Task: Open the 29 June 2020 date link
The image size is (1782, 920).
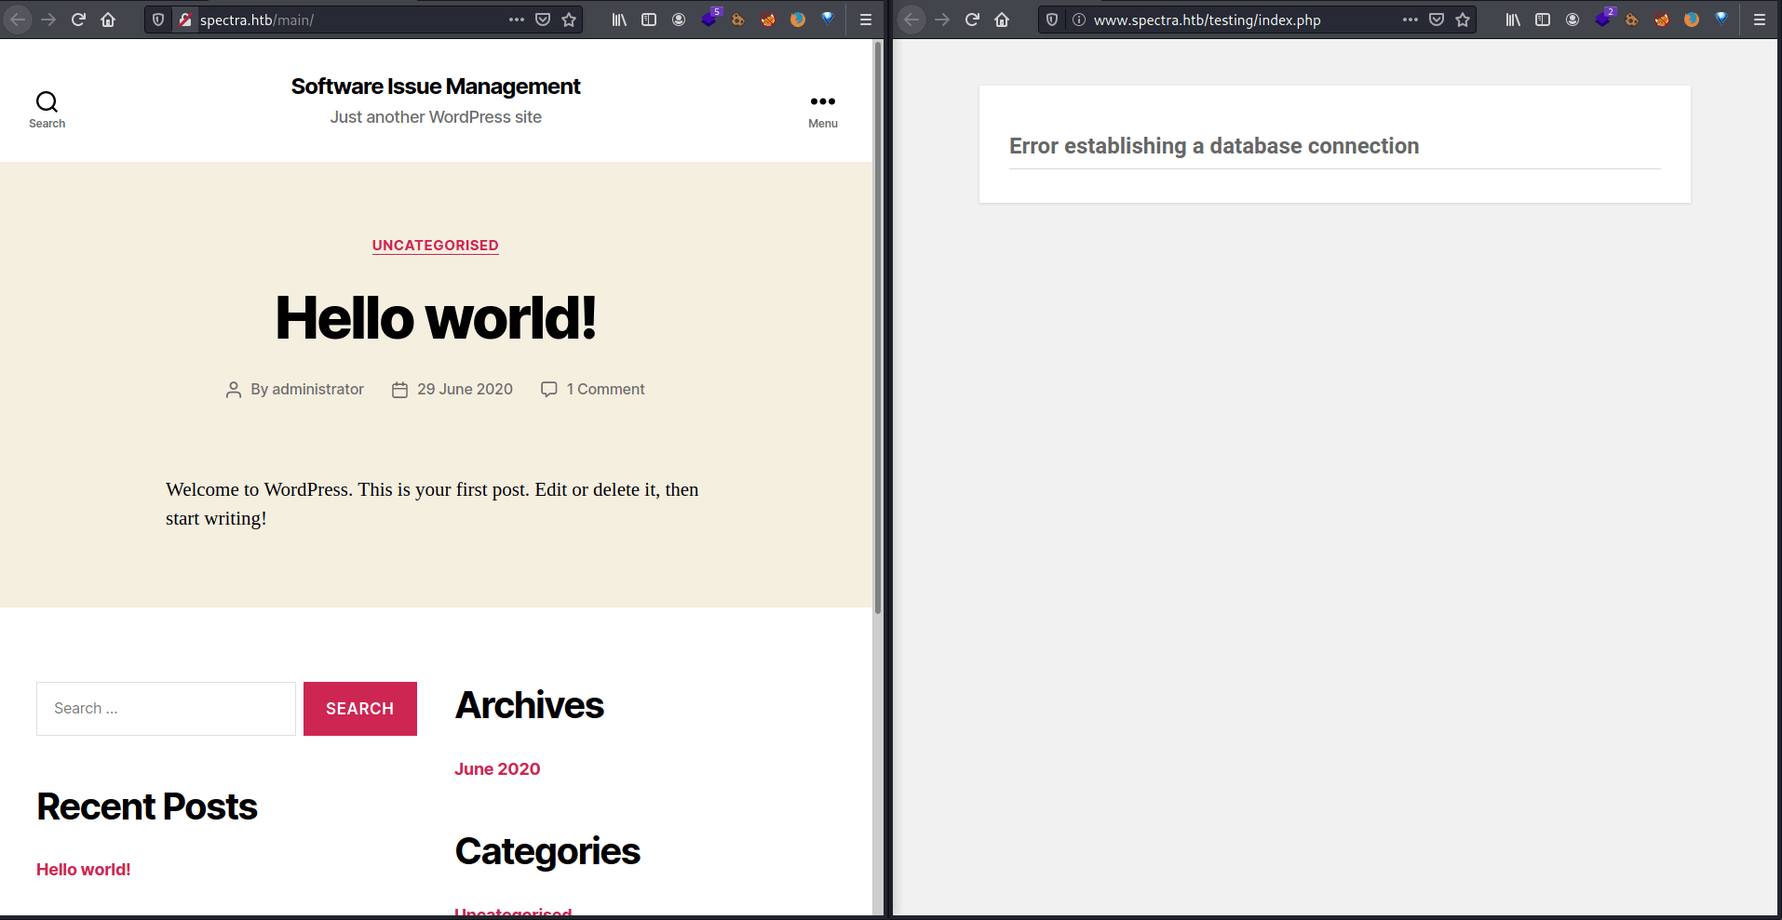Action: pyautogui.click(x=465, y=390)
